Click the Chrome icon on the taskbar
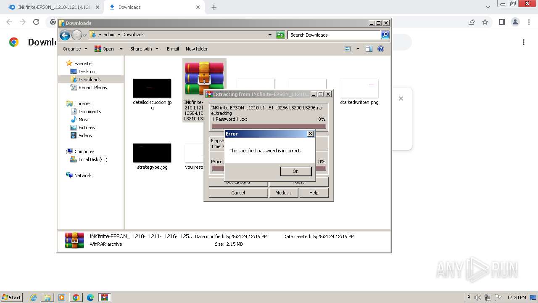538x303 pixels. (76, 298)
